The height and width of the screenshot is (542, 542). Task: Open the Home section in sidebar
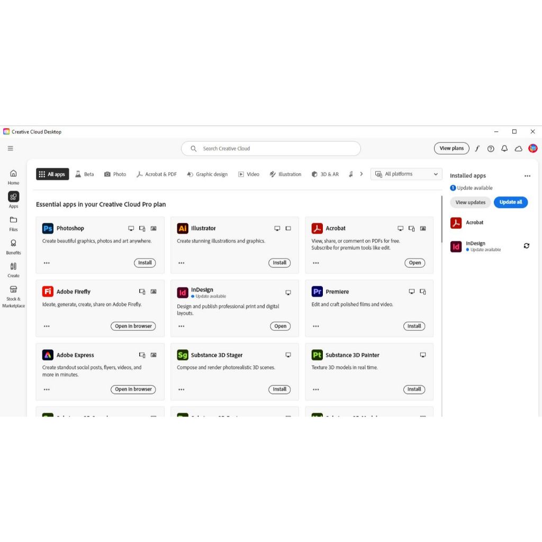point(13,177)
